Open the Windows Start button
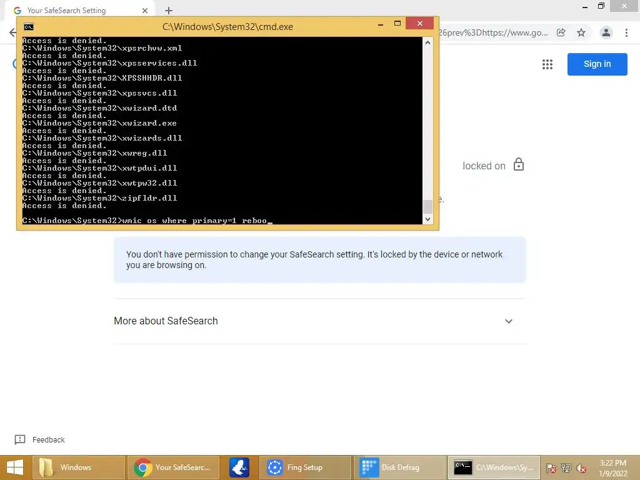The height and width of the screenshot is (480, 640). click(15, 467)
